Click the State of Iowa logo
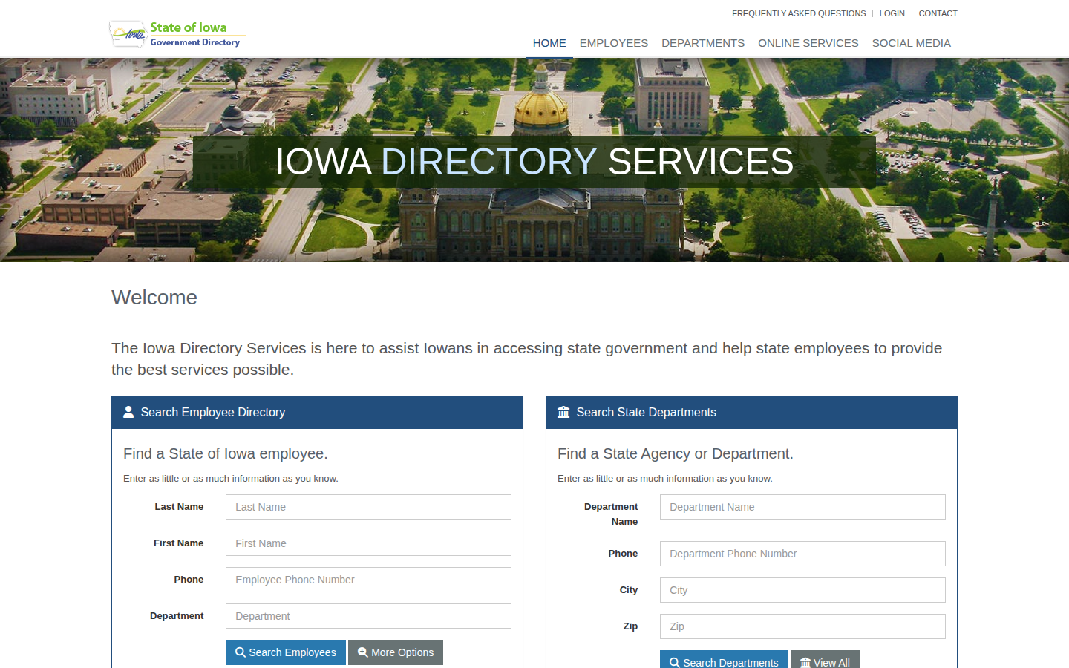This screenshot has width=1069, height=668. click(x=177, y=34)
